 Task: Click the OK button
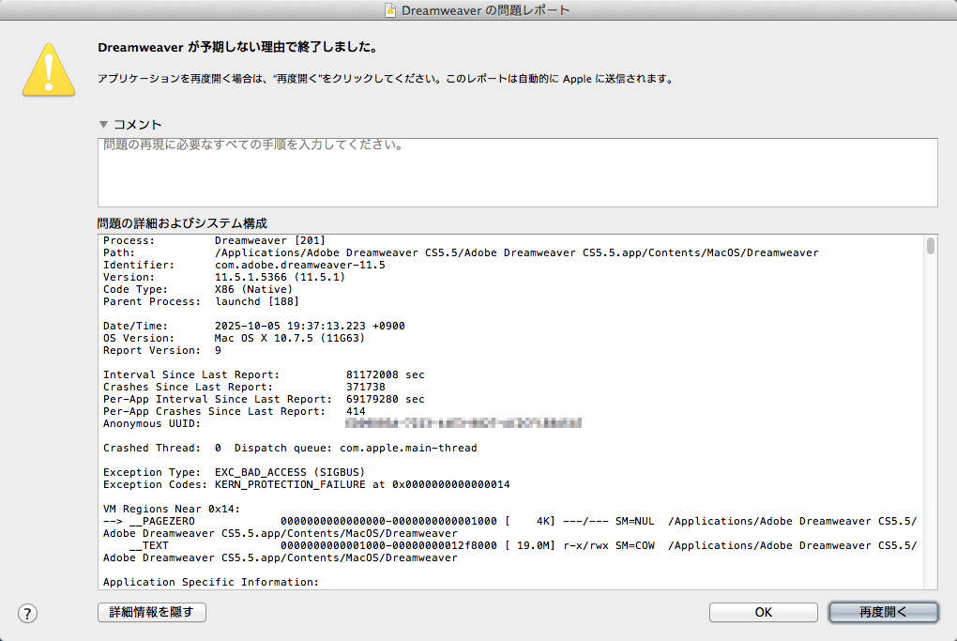763,612
